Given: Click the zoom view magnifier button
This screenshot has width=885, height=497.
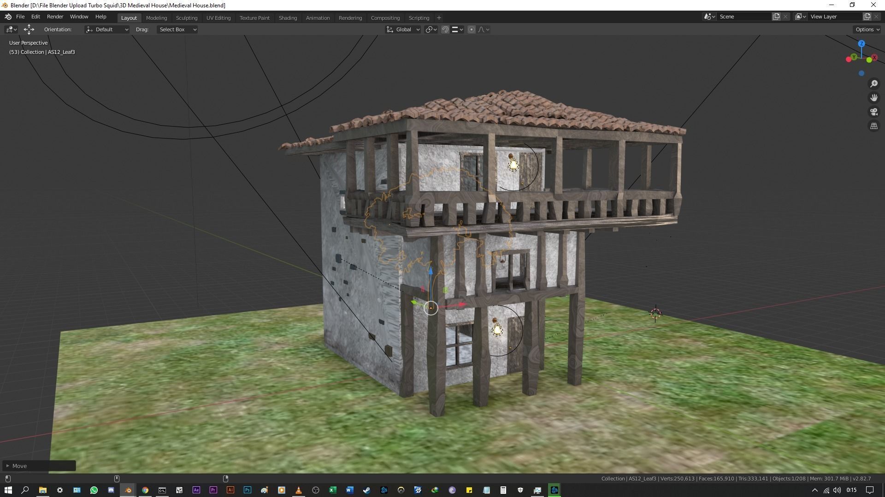Looking at the screenshot, I should [x=874, y=84].
